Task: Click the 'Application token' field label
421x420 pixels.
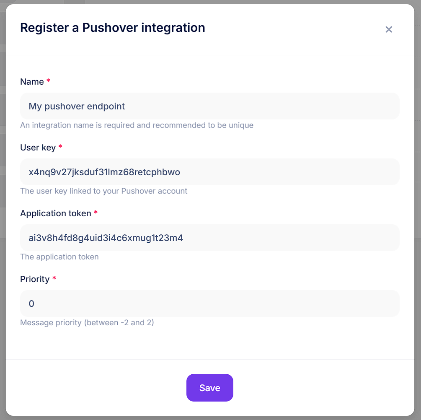Action: pos(55,213)
